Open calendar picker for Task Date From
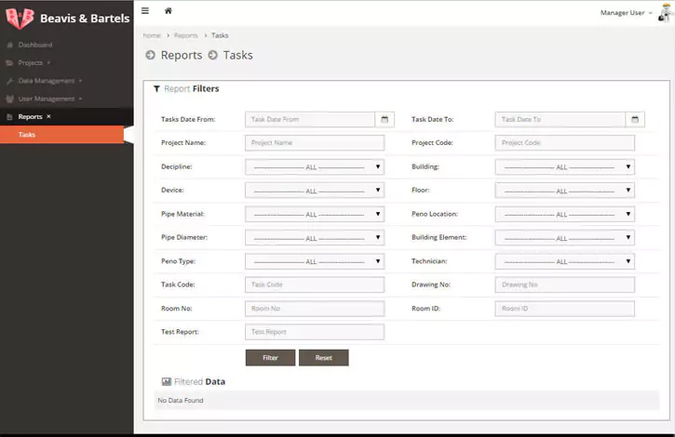Screen dimensions: 675x437 (x=385, y=119)
